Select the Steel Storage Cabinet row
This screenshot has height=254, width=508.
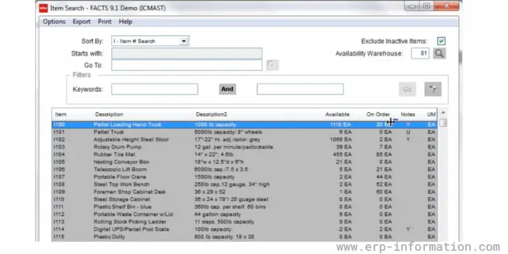click(245, 199)
